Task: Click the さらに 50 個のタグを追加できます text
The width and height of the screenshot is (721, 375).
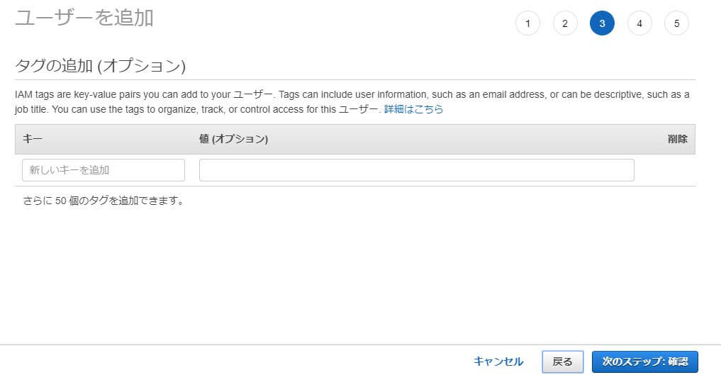Action: pyautogui.click(x=104, y=201)
